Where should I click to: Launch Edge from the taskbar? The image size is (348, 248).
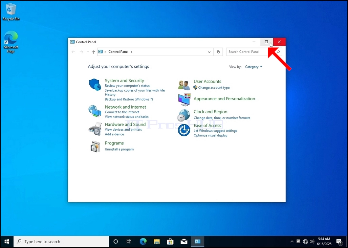143,241
